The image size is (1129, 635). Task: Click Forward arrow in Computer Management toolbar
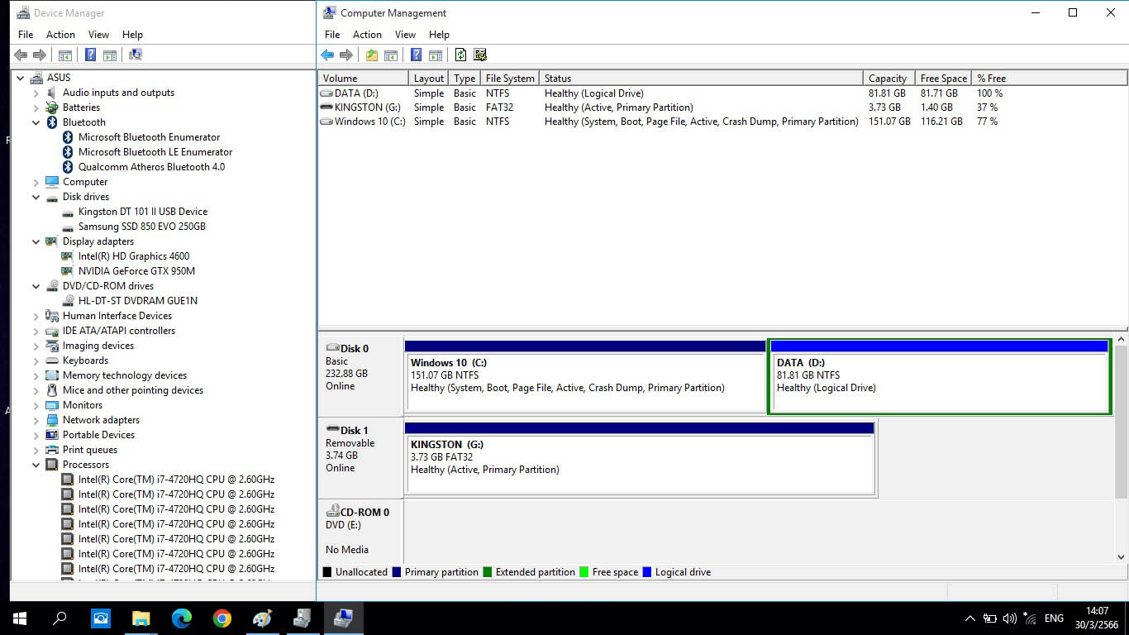[x=345, y=55]
